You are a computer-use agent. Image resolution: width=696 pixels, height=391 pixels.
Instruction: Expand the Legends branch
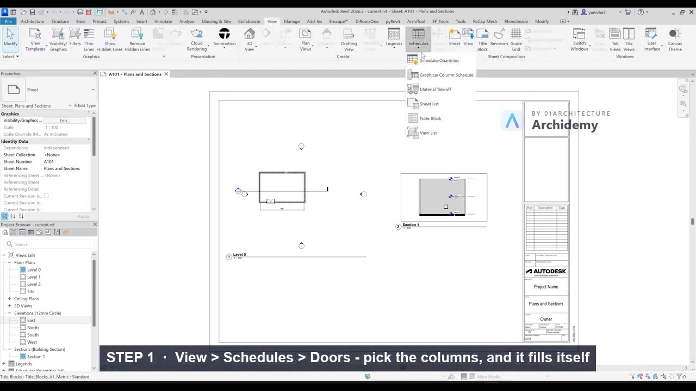tap(4, 364)
